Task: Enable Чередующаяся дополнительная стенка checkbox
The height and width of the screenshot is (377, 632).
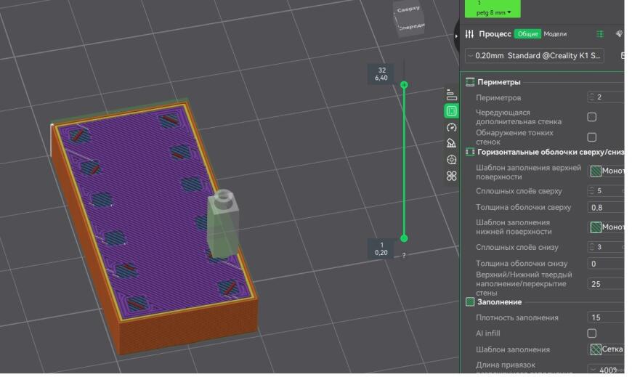Action: (591, 117)
